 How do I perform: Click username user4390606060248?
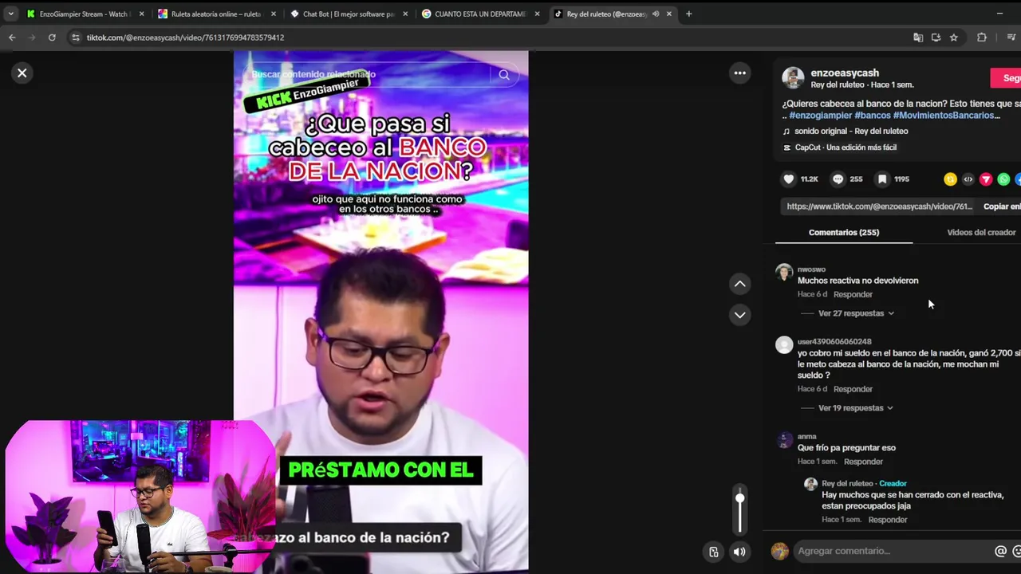834,341
